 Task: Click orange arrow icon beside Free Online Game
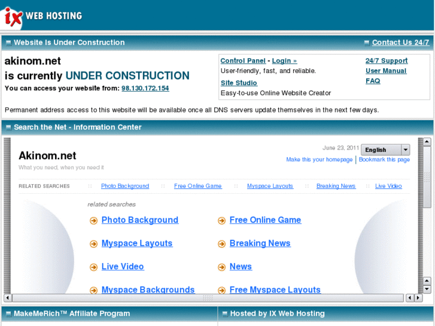tap(221, 221)
